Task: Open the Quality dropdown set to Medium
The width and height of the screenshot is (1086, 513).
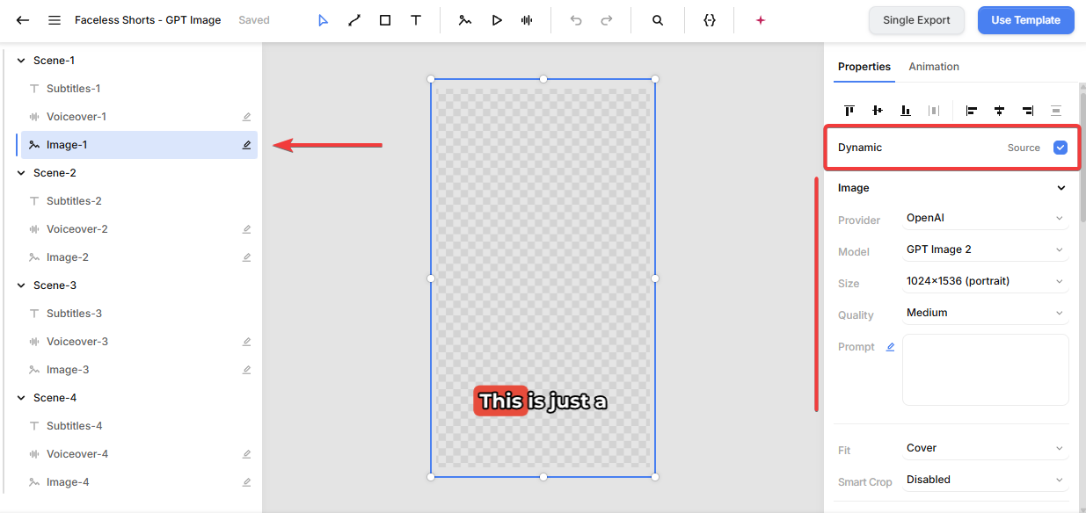Action: 985,313
